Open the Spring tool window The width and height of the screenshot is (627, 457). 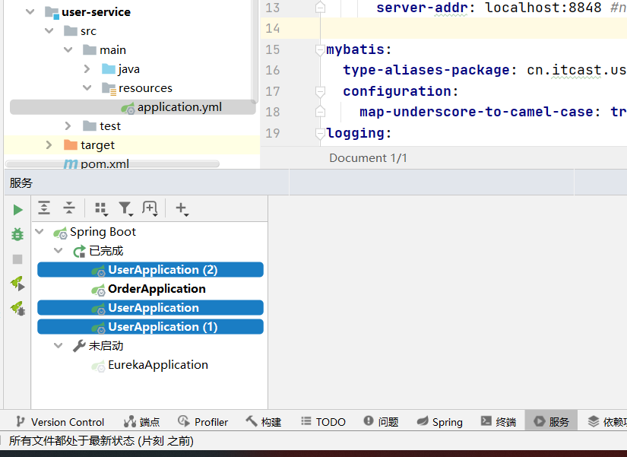(439, 422)
